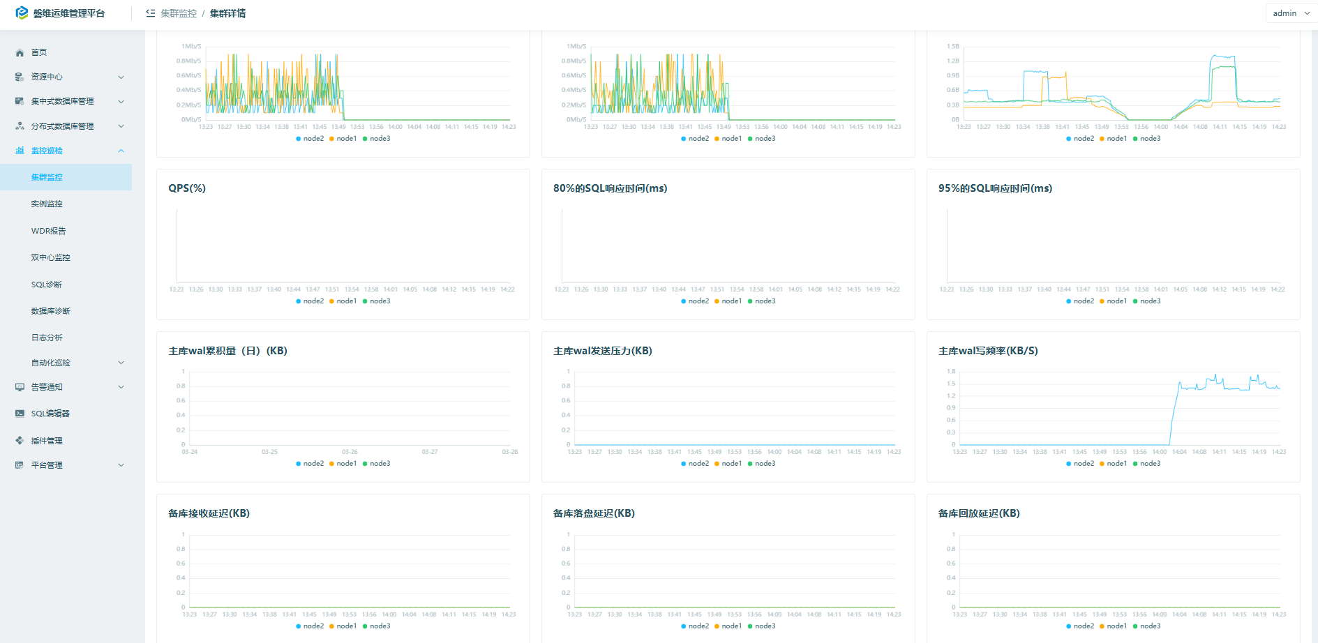Click the 备库落盘延迟(KB) chart title
Image resolution: width=1318 pixels, height=643 pixels.
(x=594, y=513)
